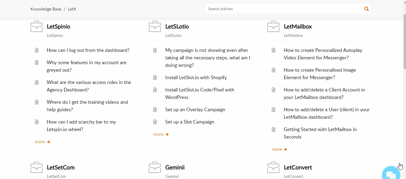
Task: Click the LetConvert briefcase icon
Action: pos(273,168)
